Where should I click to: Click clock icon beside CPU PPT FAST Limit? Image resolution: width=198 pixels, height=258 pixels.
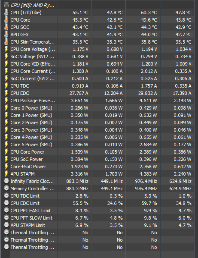6,210
